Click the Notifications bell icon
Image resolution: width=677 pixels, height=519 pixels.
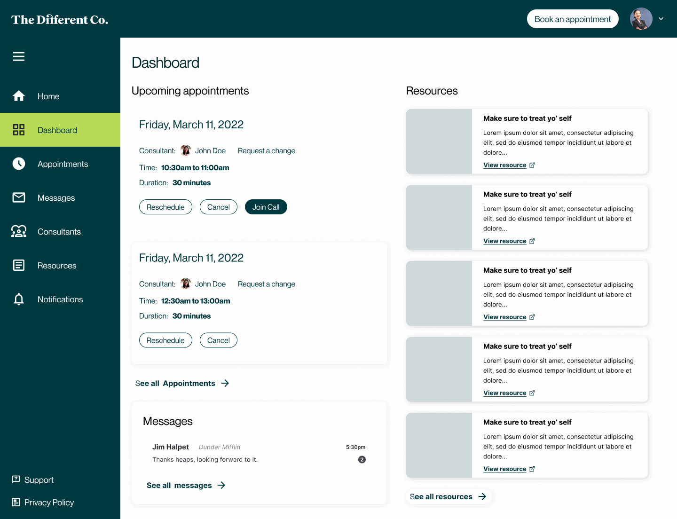point(19,299)
